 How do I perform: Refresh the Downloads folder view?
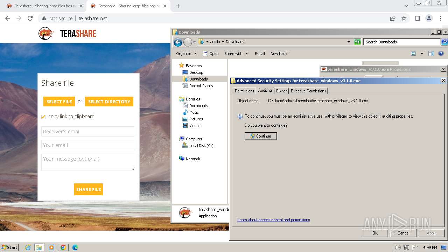point(357,42)
